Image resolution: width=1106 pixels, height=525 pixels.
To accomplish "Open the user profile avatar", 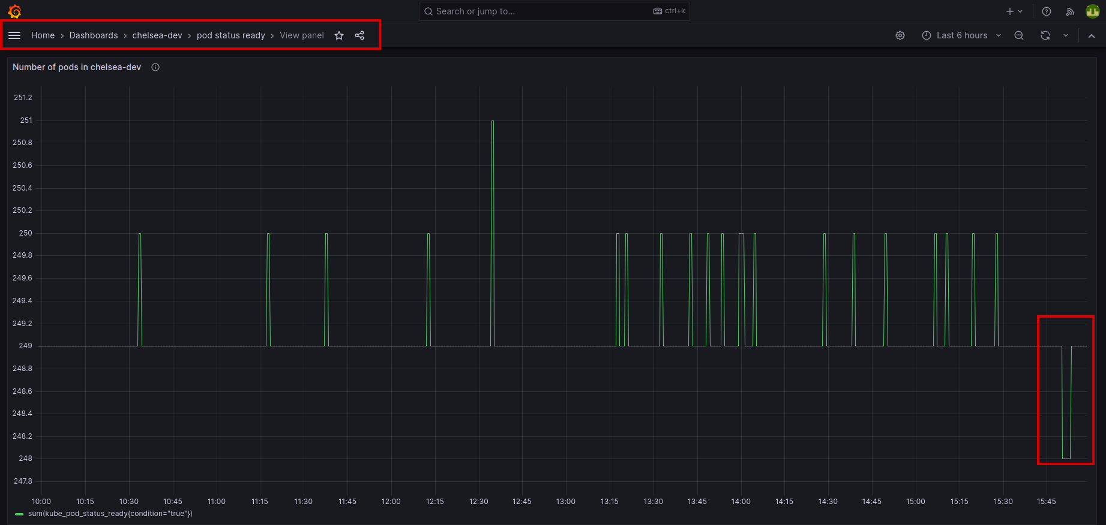I will pyautogui.click(x=1093, y=11).
